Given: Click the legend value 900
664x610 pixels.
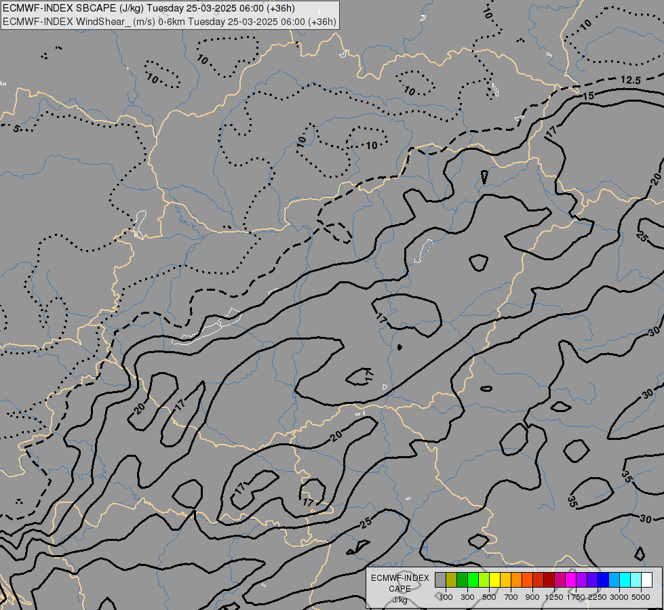Looking at the screenshot, I should [532, 597].
